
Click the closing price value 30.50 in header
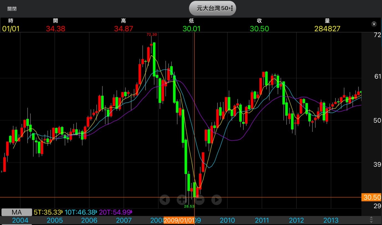259,29
